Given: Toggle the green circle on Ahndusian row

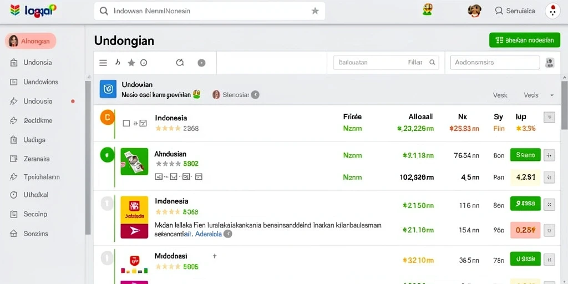Looking at the screenshot, I should (107, 155).
